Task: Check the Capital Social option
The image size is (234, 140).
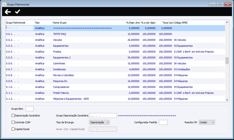Action: pyautogui.click(x=13, y=129)
